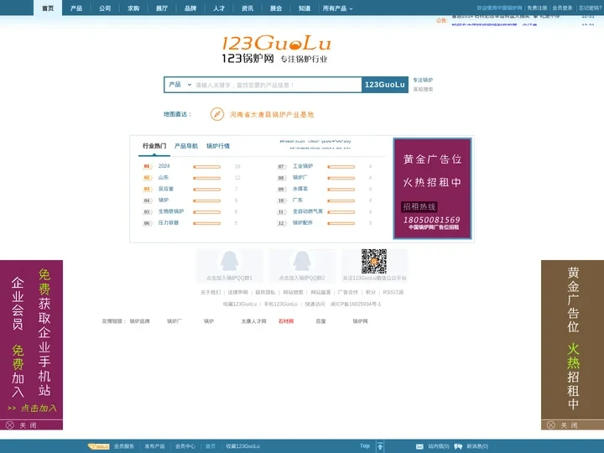Click the popularity bar next to 锅炉配件
Viewport: 604px width, 453px height.
pyautogui.click(x=341, y=223)
